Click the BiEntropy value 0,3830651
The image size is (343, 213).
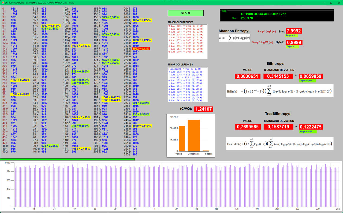(x=247, y=77)
